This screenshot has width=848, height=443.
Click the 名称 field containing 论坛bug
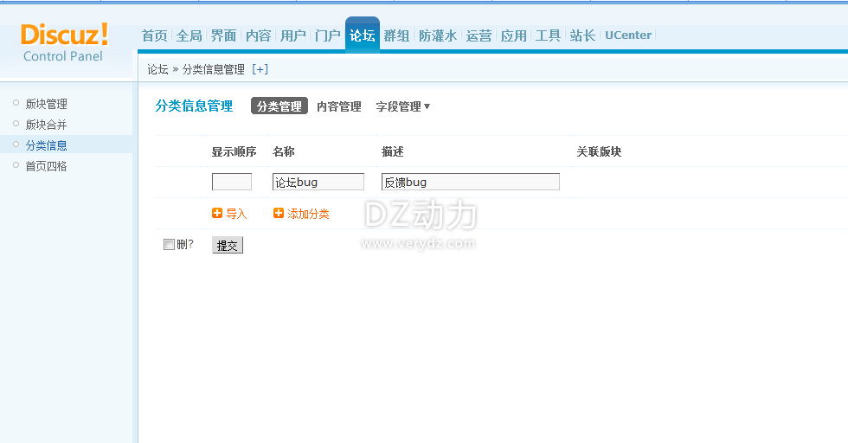click(x=318, y=182)
